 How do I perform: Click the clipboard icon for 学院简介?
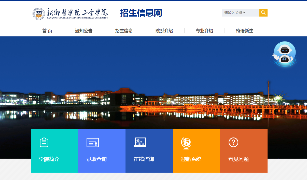(44, 142)
